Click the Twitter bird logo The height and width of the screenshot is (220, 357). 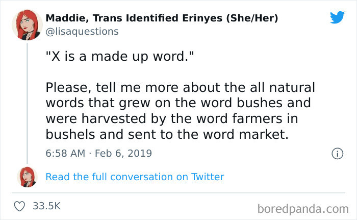point(337,17)
